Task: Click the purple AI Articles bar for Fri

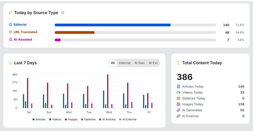Action: [152, 105]
